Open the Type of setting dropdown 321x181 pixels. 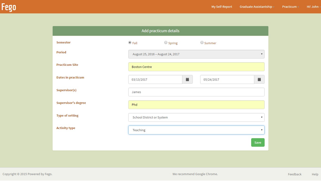tap(196, 117)
